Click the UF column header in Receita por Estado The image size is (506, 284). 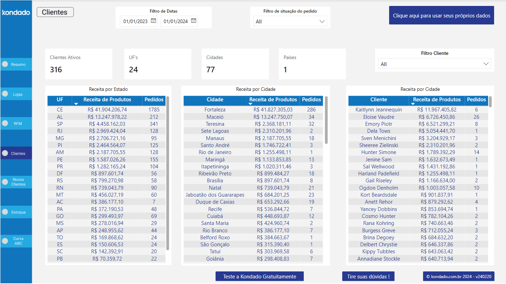point(59,100)
